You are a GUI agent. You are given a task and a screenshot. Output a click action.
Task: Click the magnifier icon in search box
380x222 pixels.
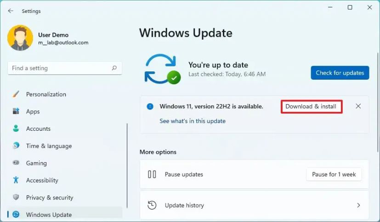114,68
